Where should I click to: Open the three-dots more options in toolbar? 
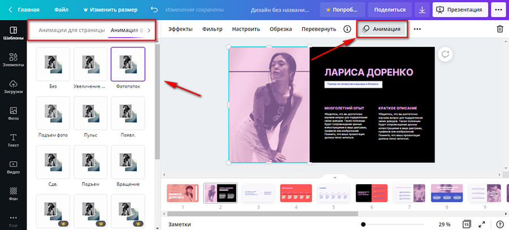[x=417, y=29]
